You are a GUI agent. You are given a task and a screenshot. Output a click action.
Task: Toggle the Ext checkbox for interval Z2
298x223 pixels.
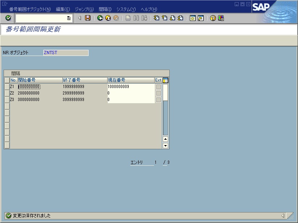(x=158, y=93)
